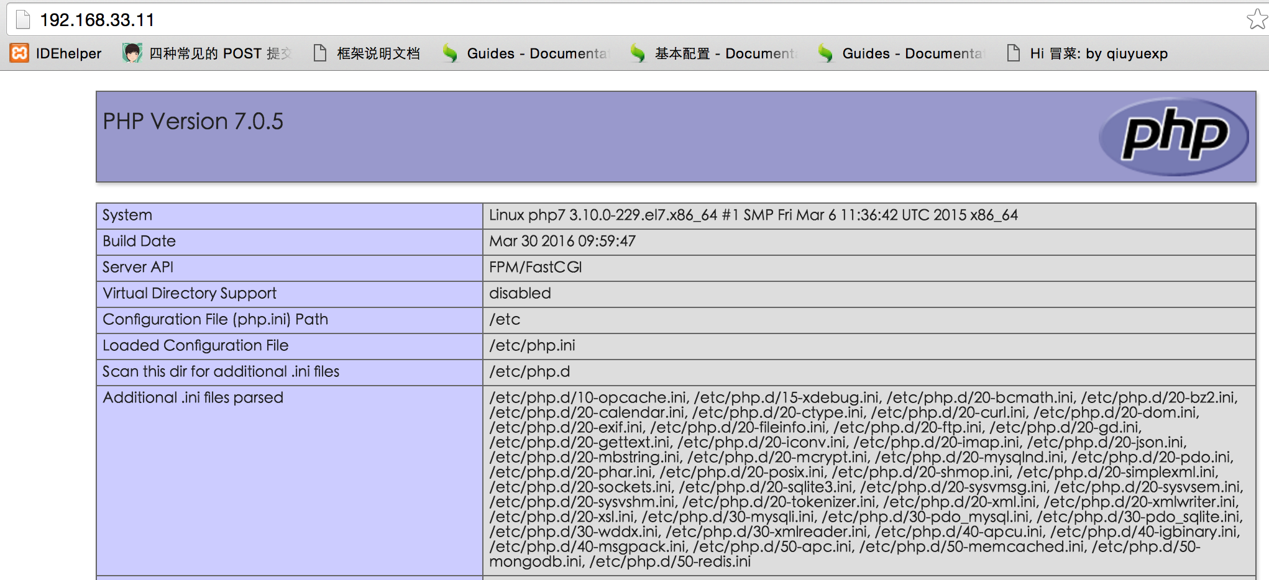Click the page icon in address bar
This screenshot has width=1269, height=580.
point(23,20)
